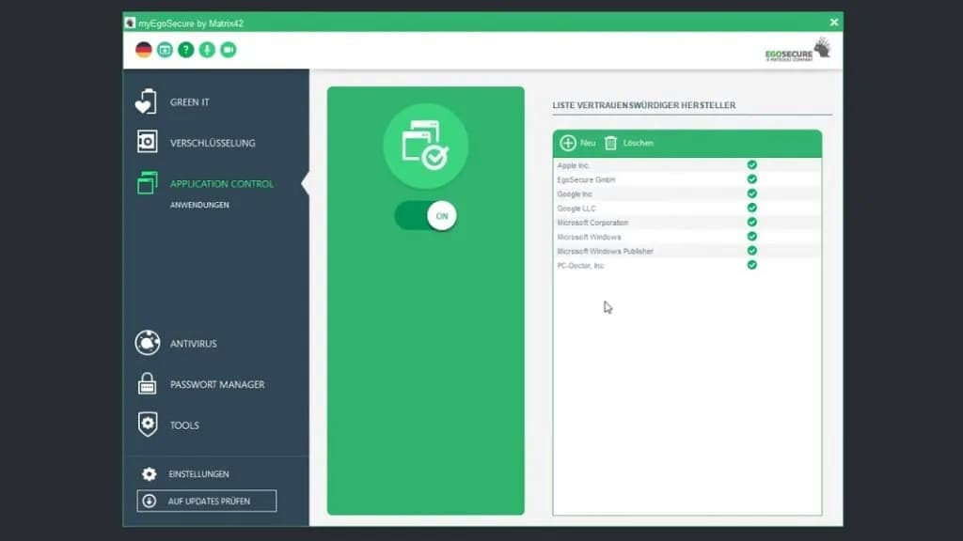Click the Antivirus icon in the sidebar
This screenshot has height=541, width=963.
click(x=148, y=343)
